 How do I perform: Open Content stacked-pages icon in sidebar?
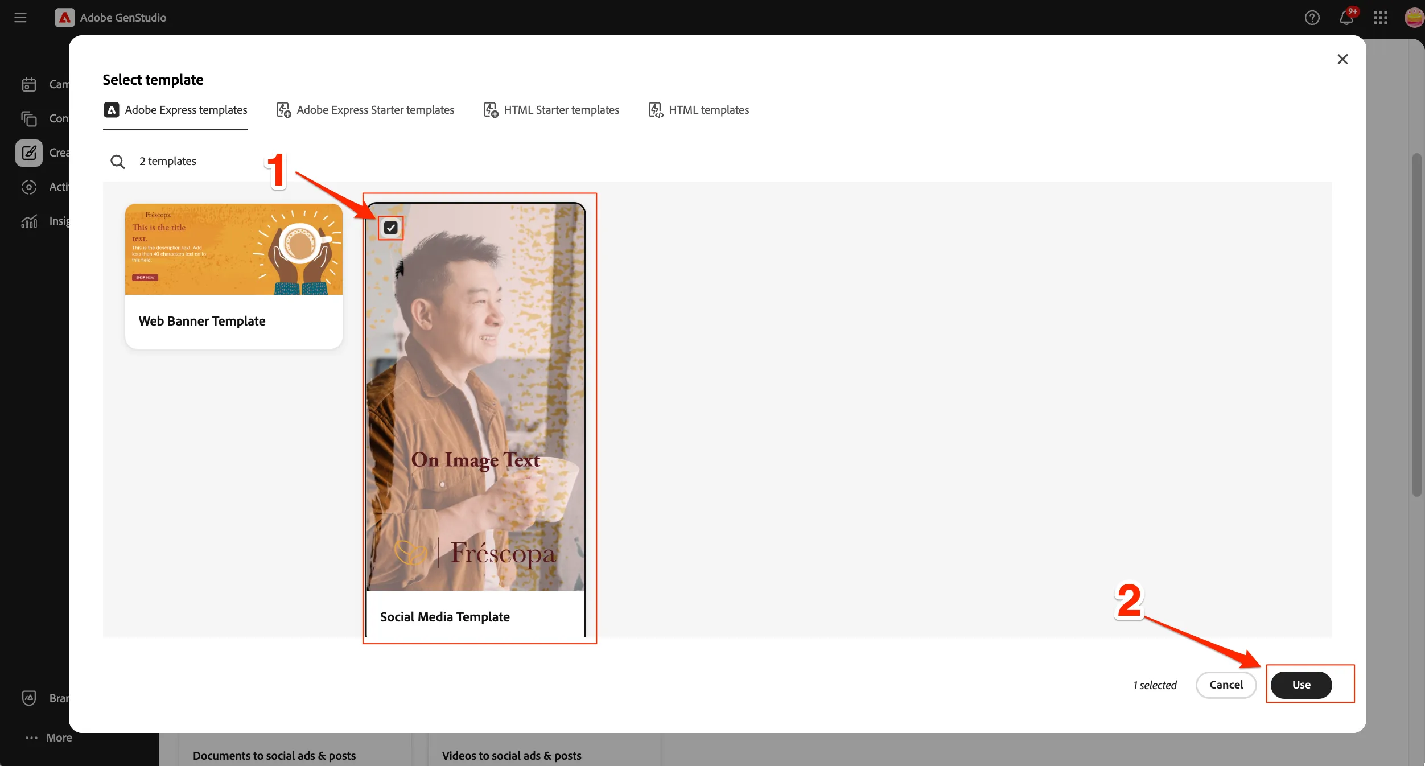point(29,118)
